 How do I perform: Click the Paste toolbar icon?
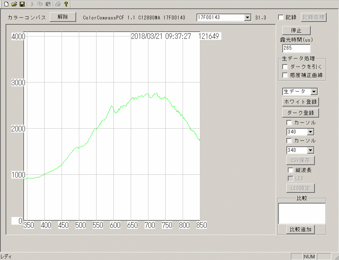tap(48, 4)
